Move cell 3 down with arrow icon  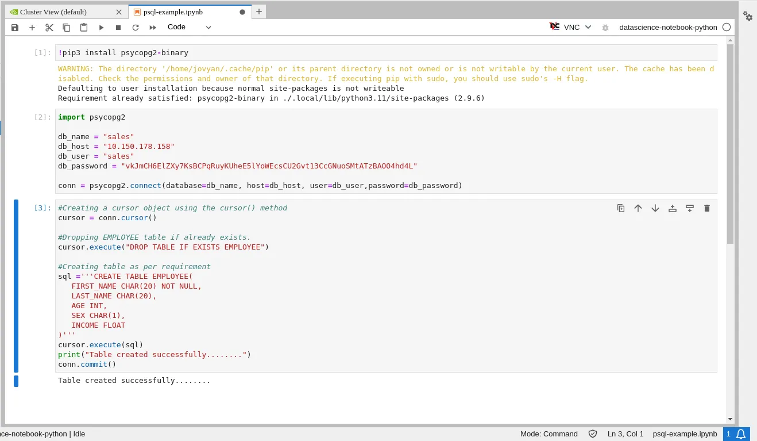[x=655, y=208]
